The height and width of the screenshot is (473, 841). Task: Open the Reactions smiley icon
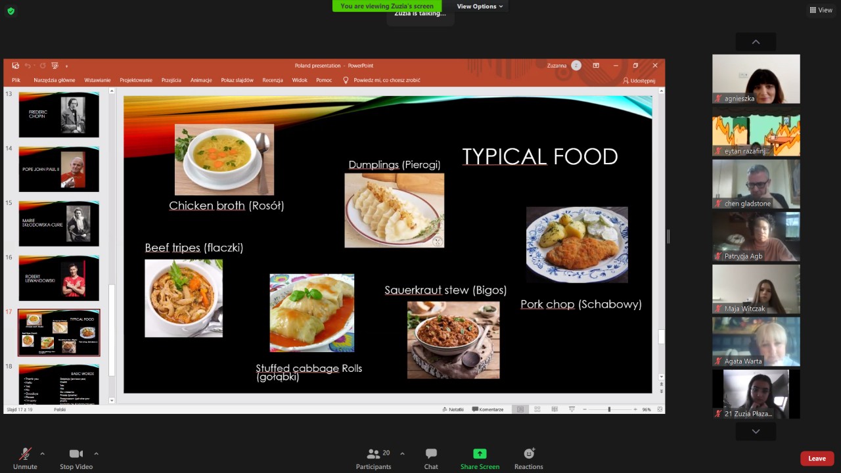pyautogui.click(x=529, y=453)
